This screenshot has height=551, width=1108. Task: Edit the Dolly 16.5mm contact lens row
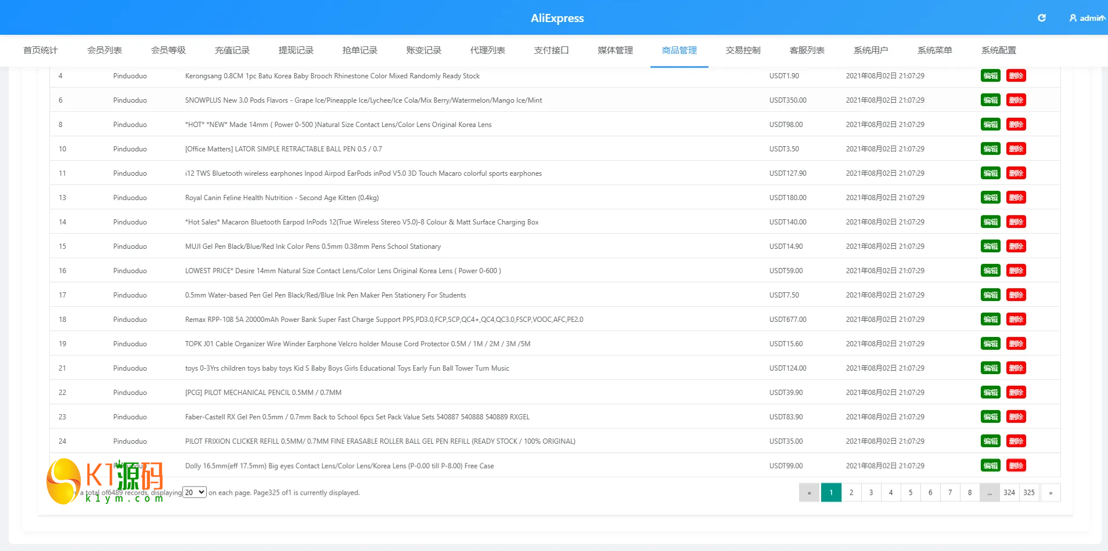(x=991, y=466)
